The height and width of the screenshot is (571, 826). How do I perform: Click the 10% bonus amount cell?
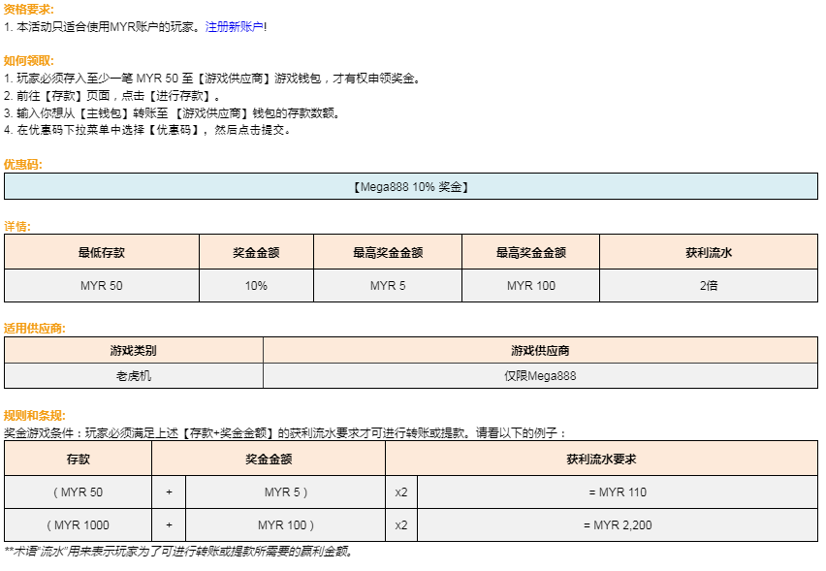tap(256, 286)
